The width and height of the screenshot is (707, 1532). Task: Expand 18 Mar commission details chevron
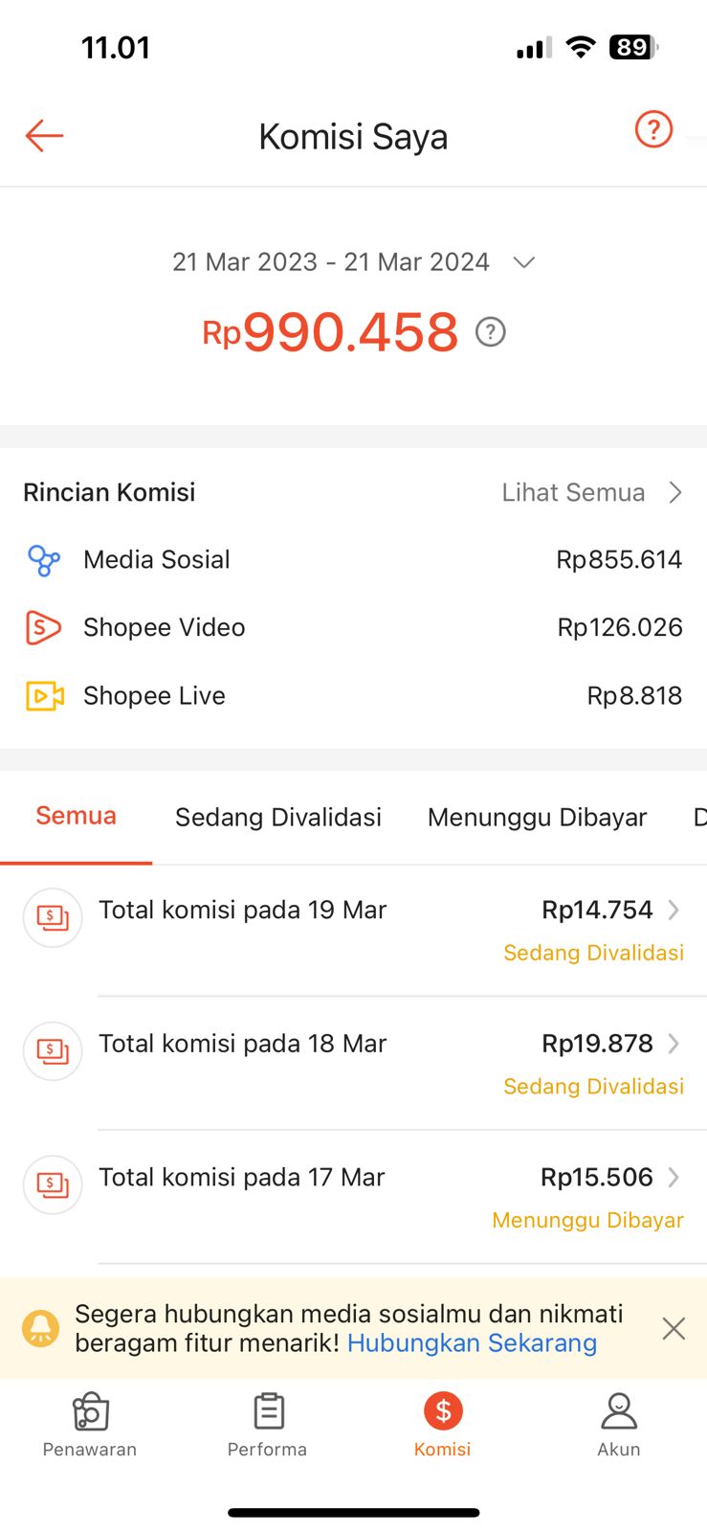(674, 1044)
